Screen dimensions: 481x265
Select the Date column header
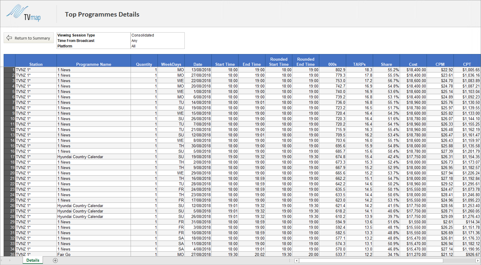click(198, 61)
